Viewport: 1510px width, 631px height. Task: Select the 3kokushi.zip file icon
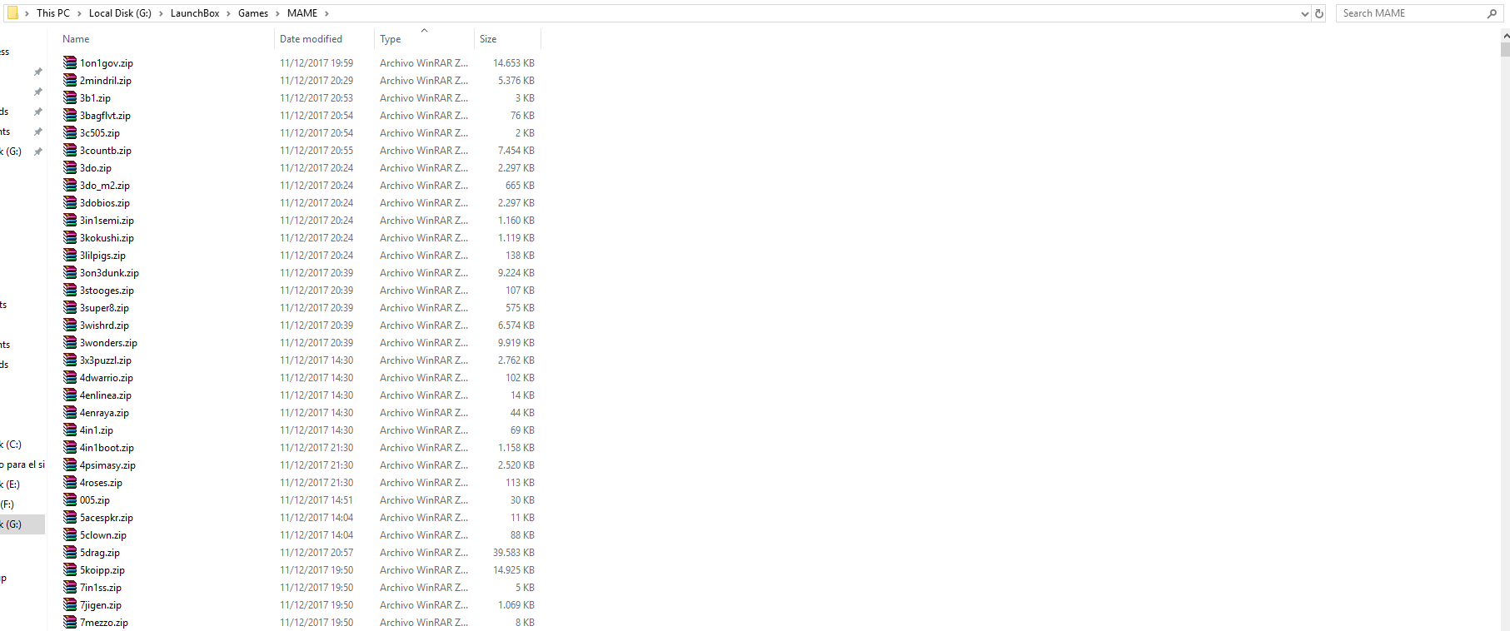[x=70, y=237]
